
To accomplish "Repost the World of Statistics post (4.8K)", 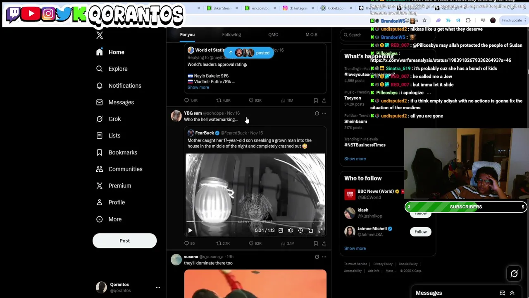I will (224, 100).
